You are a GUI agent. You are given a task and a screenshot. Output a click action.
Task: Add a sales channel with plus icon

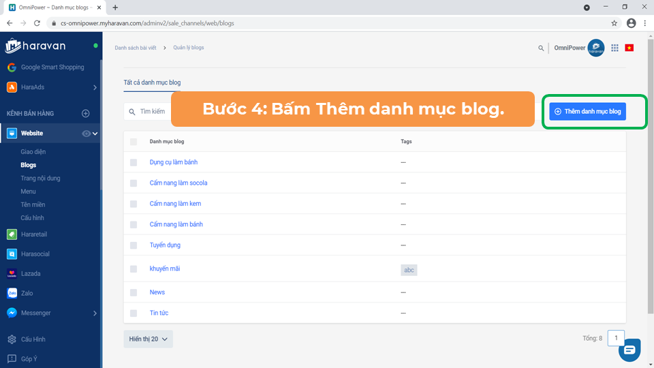click(86, 114)
